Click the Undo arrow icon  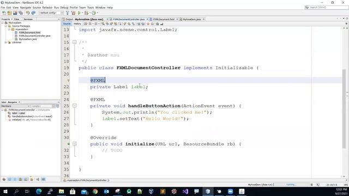(x=28, y=13)
